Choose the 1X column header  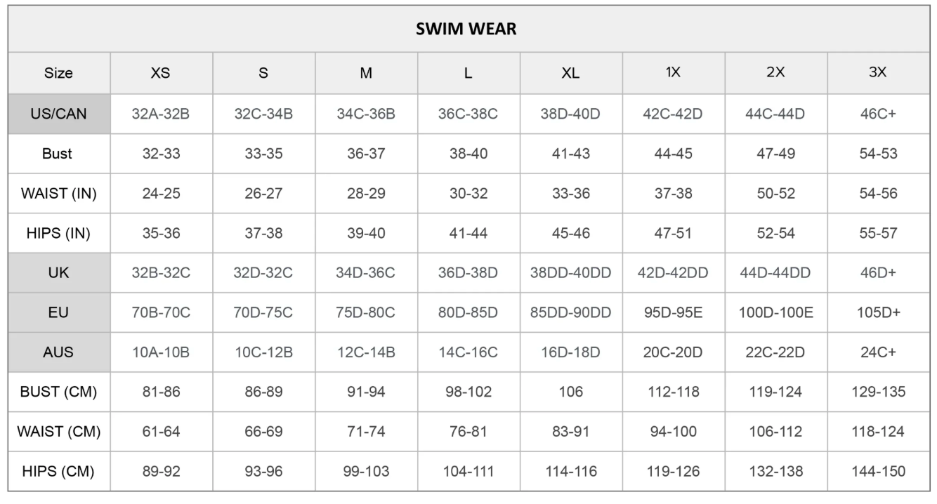(x=673, y=73)
